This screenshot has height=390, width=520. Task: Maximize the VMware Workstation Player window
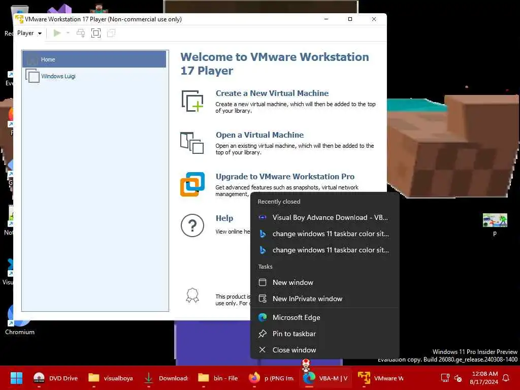350,19
